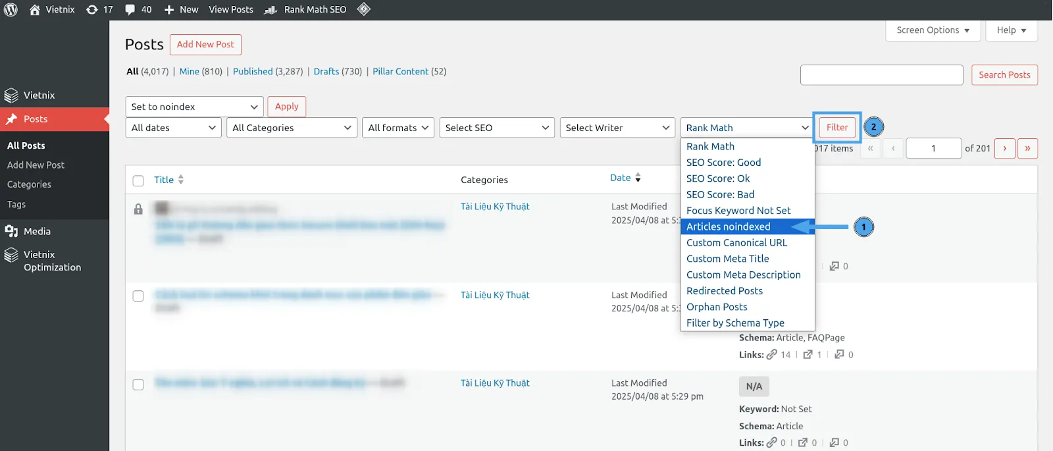Click the Search Posts button
1053x451 pixels.
pyautogui.click(x=1004, y=75)
